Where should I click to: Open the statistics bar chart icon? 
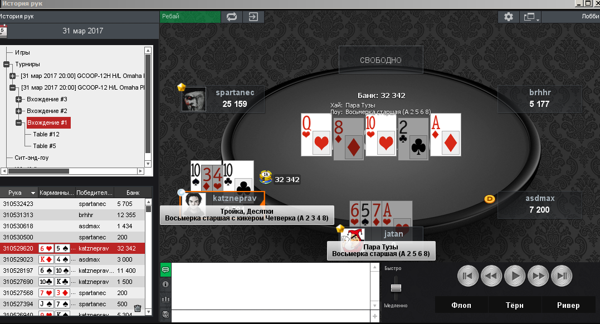(165, 299)
